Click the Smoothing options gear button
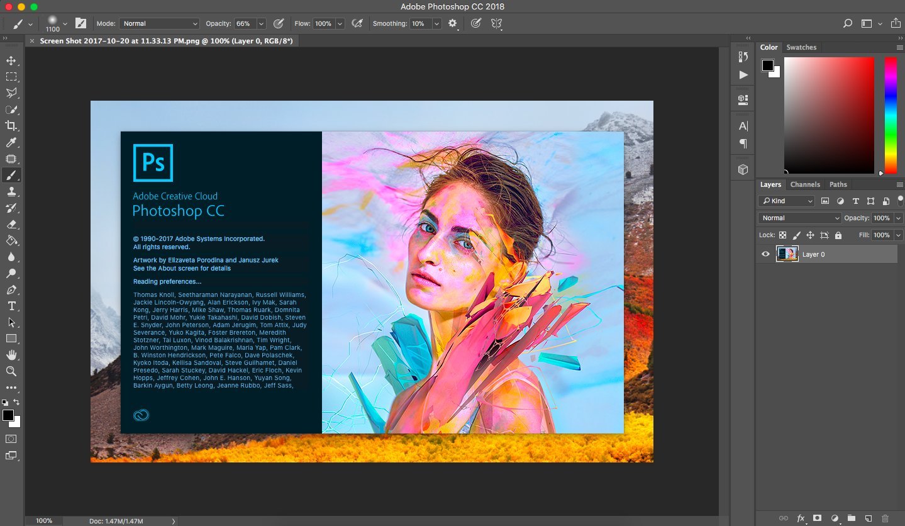905x526 pixels. click(x=452, y=23)
